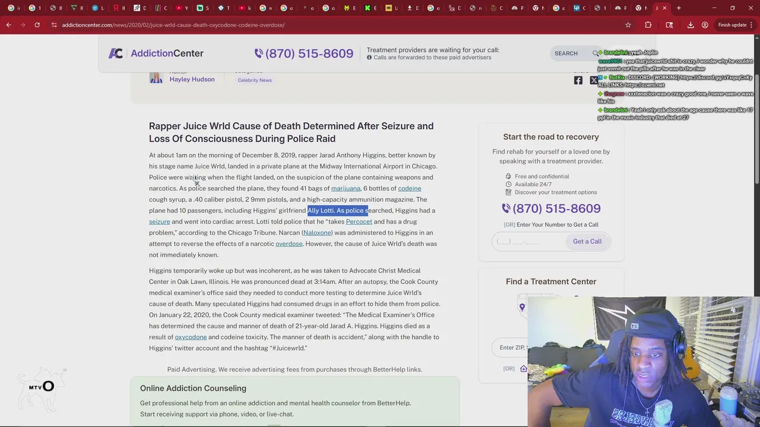Click the home icon next to lower [OR]
Screen dimensions: 760x427
click(523, 369)
